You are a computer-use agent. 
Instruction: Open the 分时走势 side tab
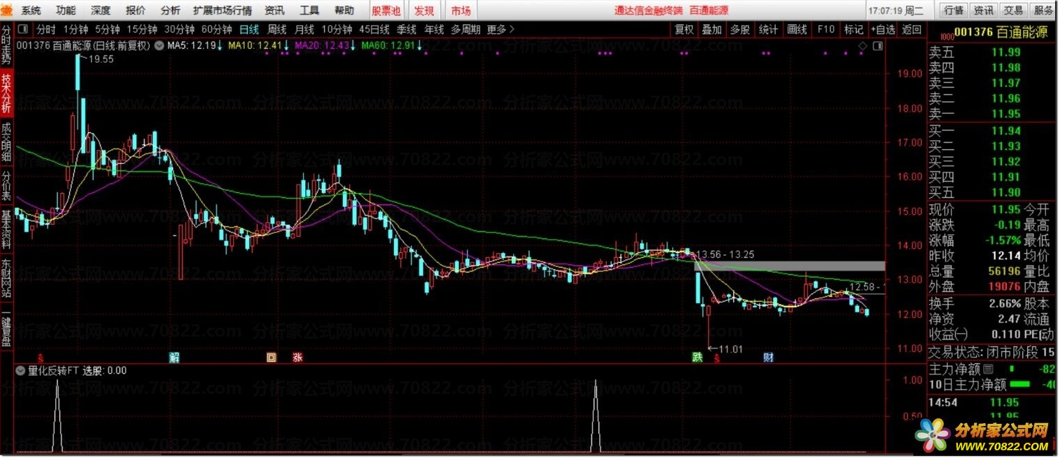(x=6, y=47)
